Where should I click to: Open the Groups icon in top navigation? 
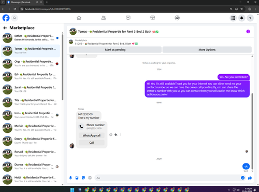pyautogui.click(x=177, y=18)
